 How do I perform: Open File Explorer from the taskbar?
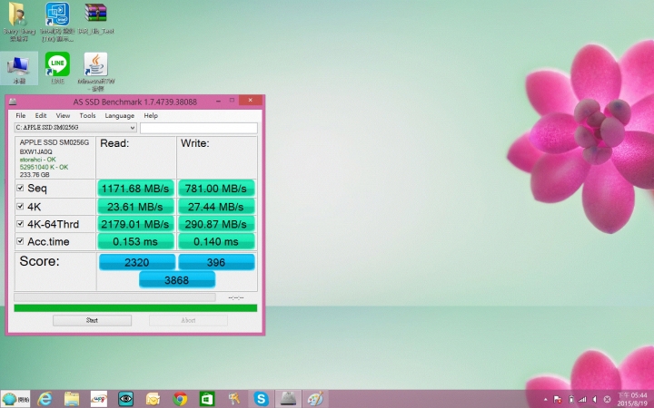72,399
